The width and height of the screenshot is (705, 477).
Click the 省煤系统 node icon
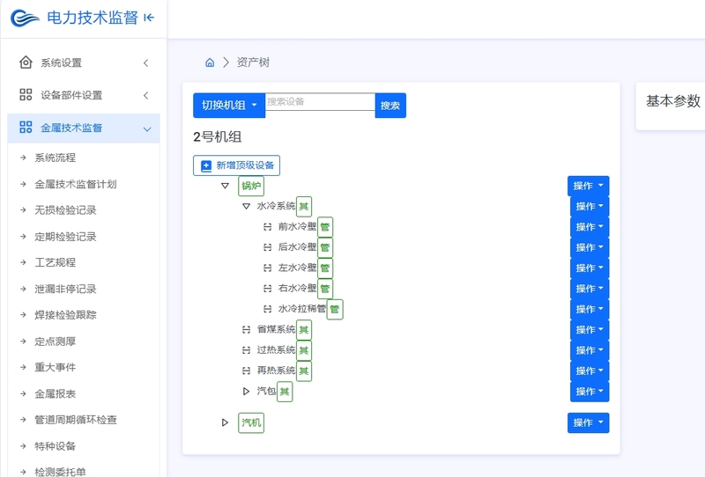tap(246, 330)
